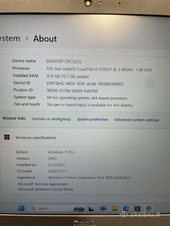
Task: Click the Experience label
Action: coord(26,178)
